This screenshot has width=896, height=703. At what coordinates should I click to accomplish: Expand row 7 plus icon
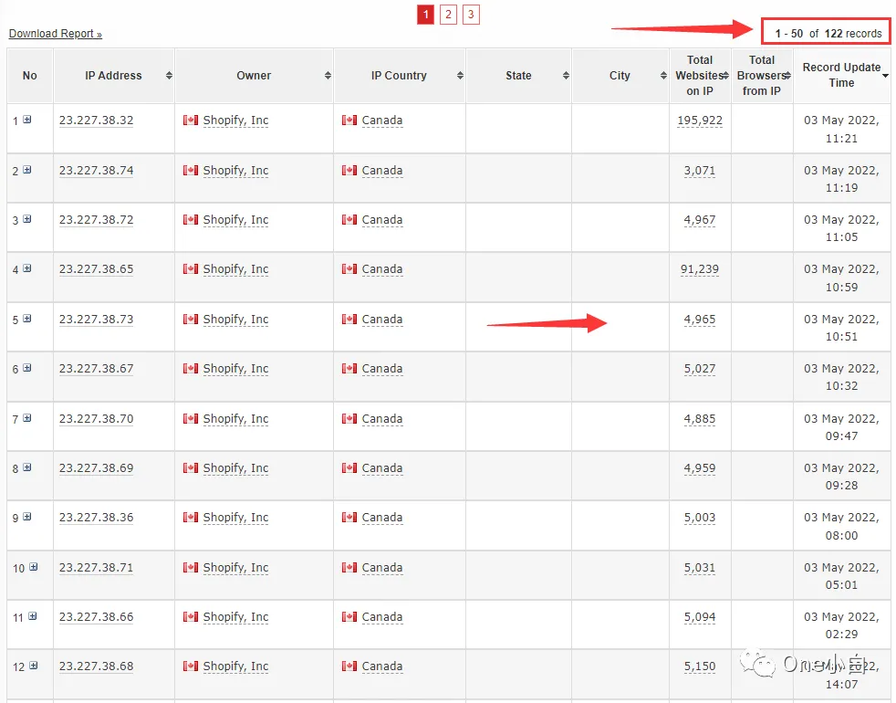(x=26, y=418)
